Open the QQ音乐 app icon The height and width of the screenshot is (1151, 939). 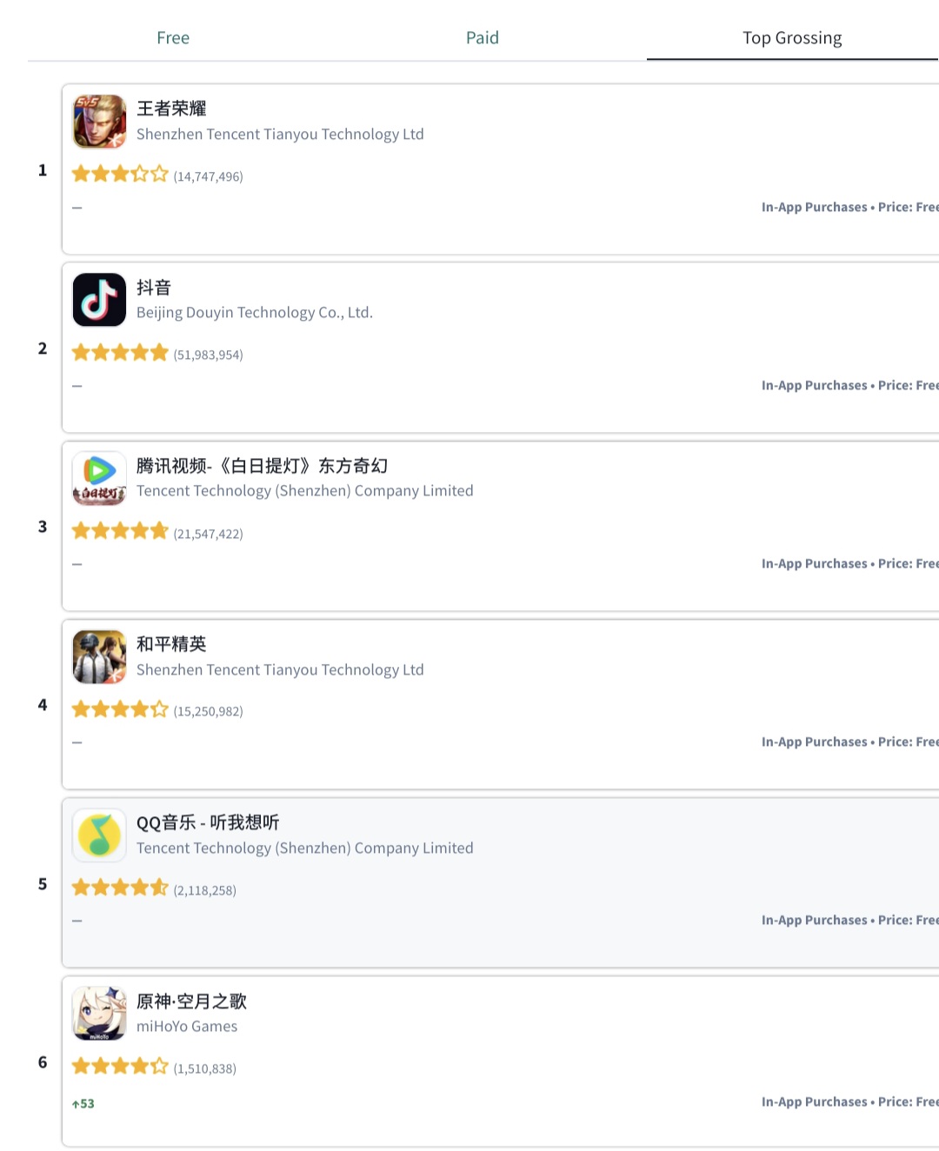(x=99, y=835)
